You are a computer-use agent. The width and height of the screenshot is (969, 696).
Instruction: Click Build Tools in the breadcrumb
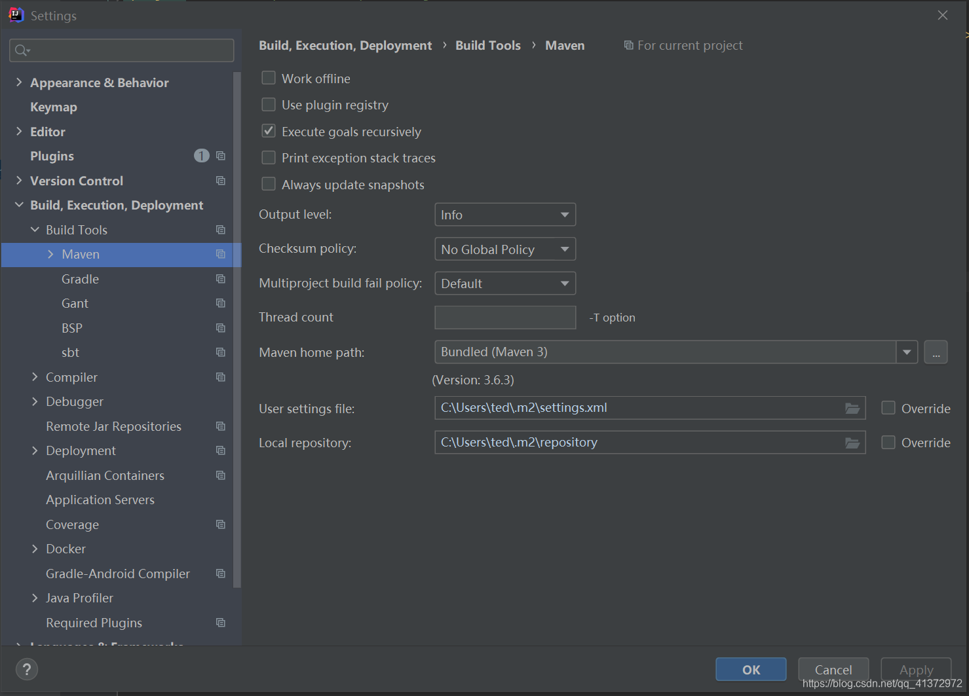(488, 45)
